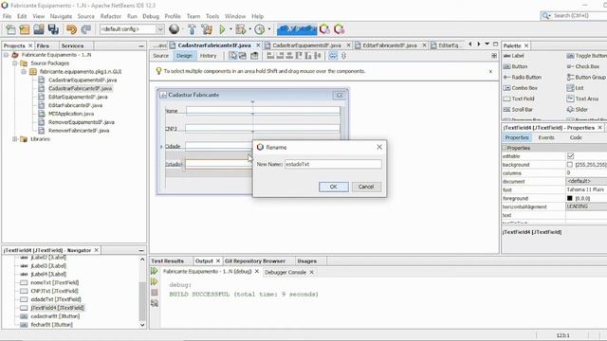
Task: Click the Profile Project toolbar icon
Action: click(x=260, y=29)
